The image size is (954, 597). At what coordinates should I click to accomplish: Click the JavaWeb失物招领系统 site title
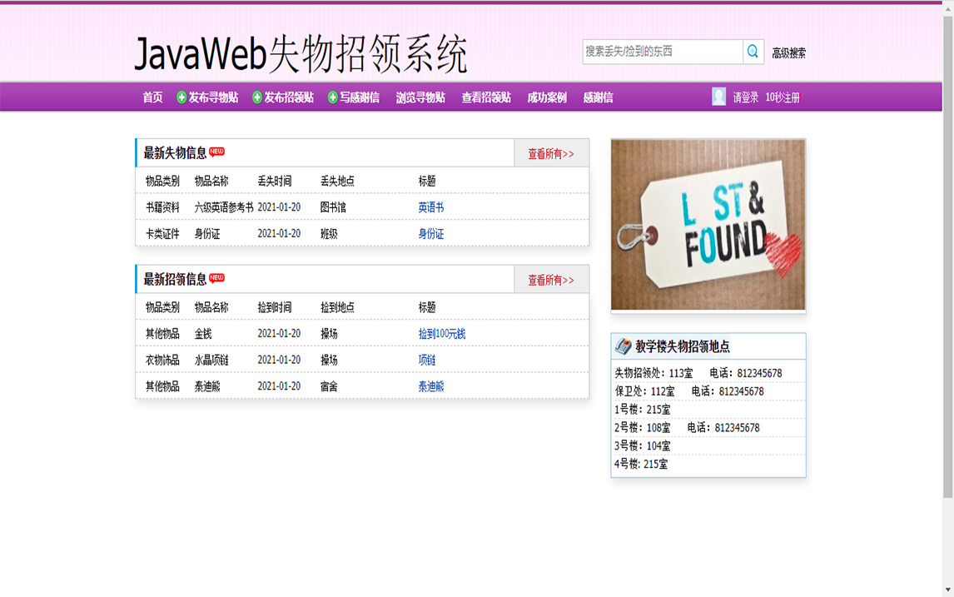(x=301, y=55)
